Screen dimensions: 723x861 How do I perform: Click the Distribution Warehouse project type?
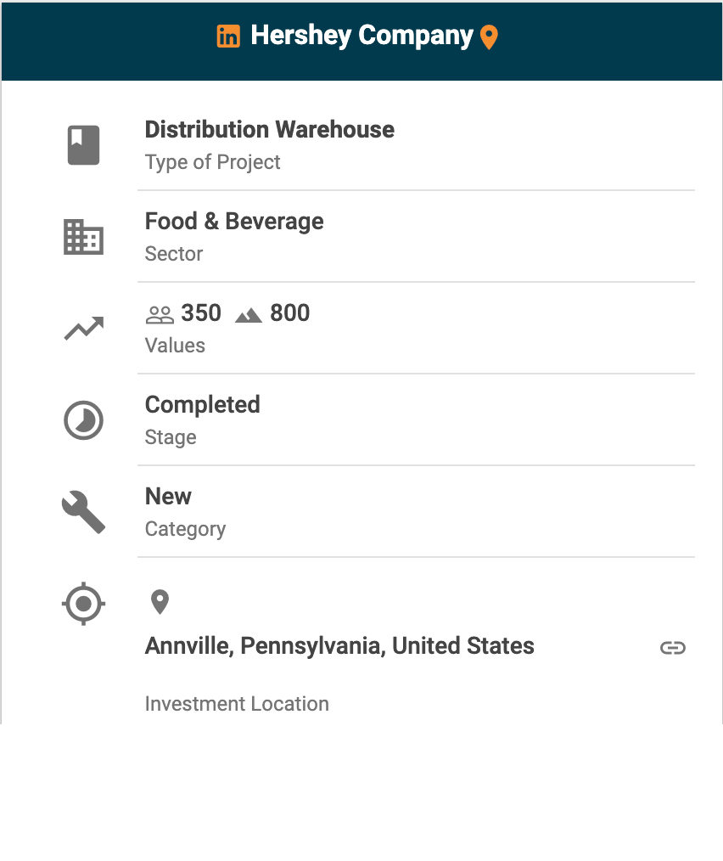pos(269,130)
